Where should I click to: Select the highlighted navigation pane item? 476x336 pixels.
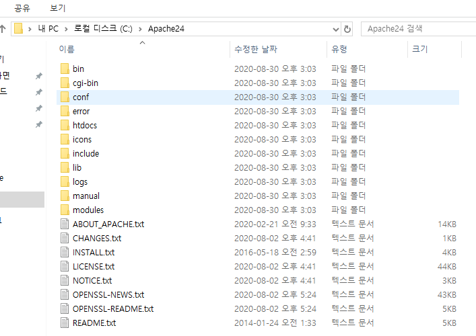tap(22, 200)
